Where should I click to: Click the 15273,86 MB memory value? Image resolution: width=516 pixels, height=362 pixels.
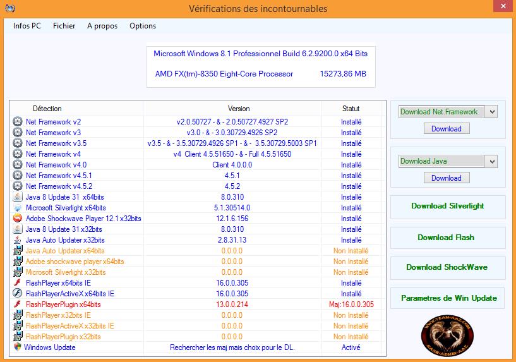pyautogui.click(x=343, y=74)
